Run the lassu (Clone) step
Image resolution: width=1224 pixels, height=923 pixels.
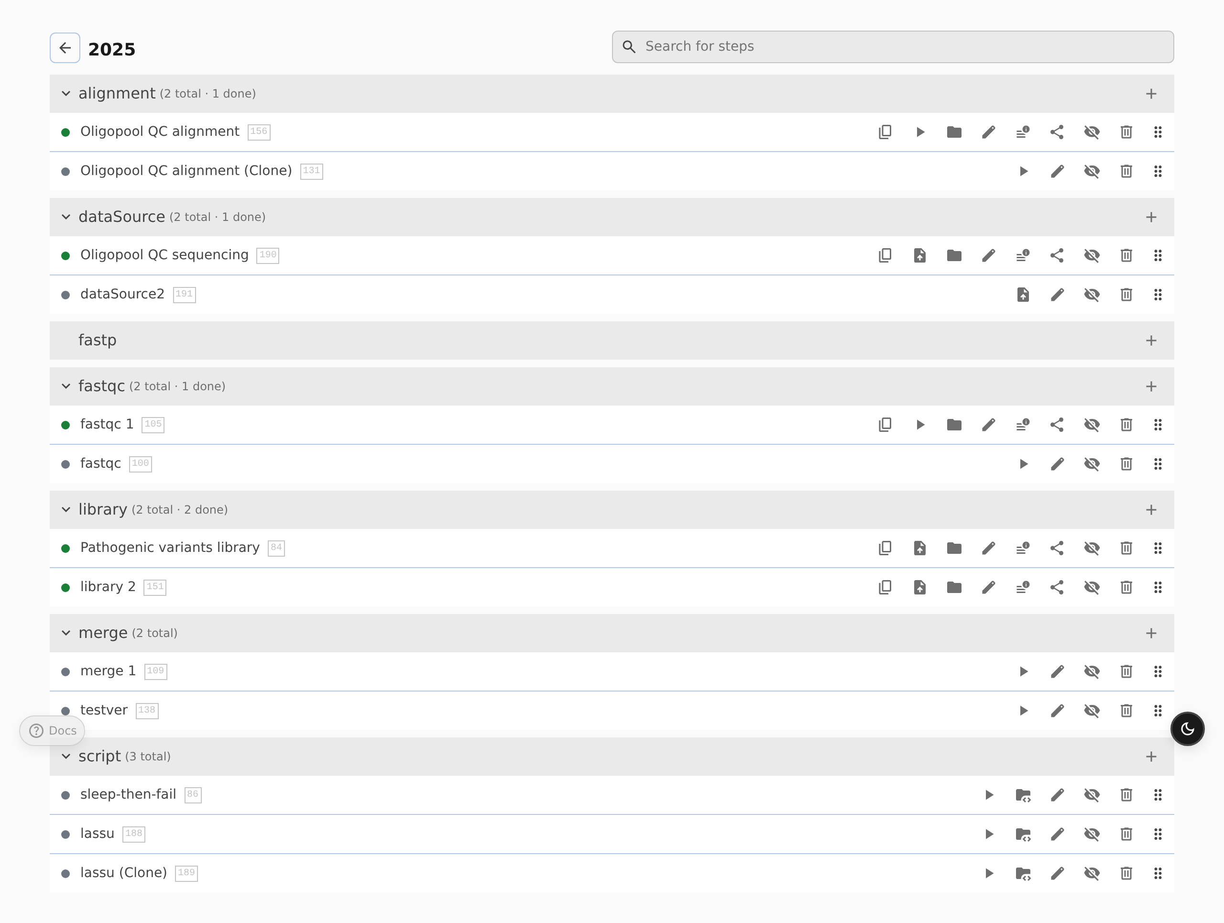989,873
